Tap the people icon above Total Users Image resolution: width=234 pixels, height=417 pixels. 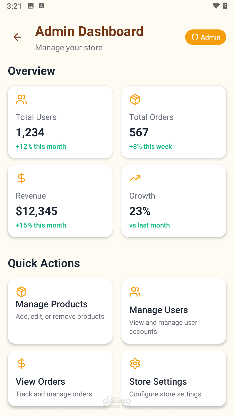(21, 100)
